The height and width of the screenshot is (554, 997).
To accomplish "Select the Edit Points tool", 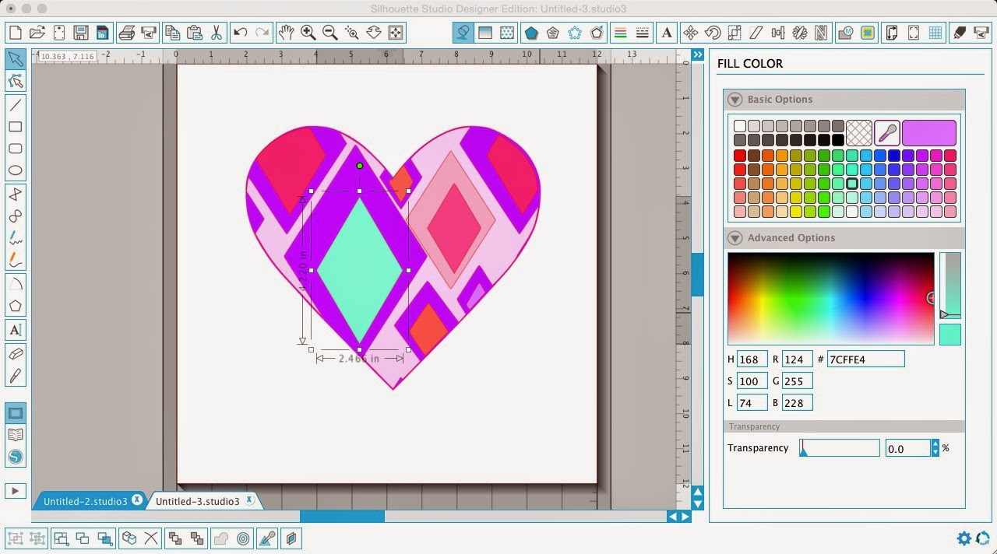I will click(16, 81).
